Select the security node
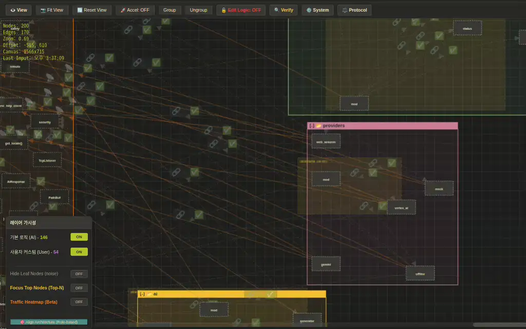This screenshot has width=526, height=329. pos(45,122)
